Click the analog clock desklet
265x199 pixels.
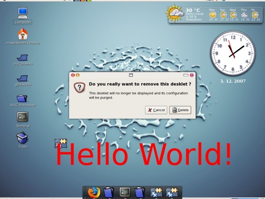coord(232,53)
